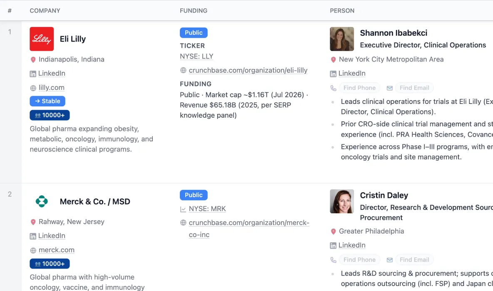Click the location pin beside Indianapolis, Indiana

(x=33, y=59)
